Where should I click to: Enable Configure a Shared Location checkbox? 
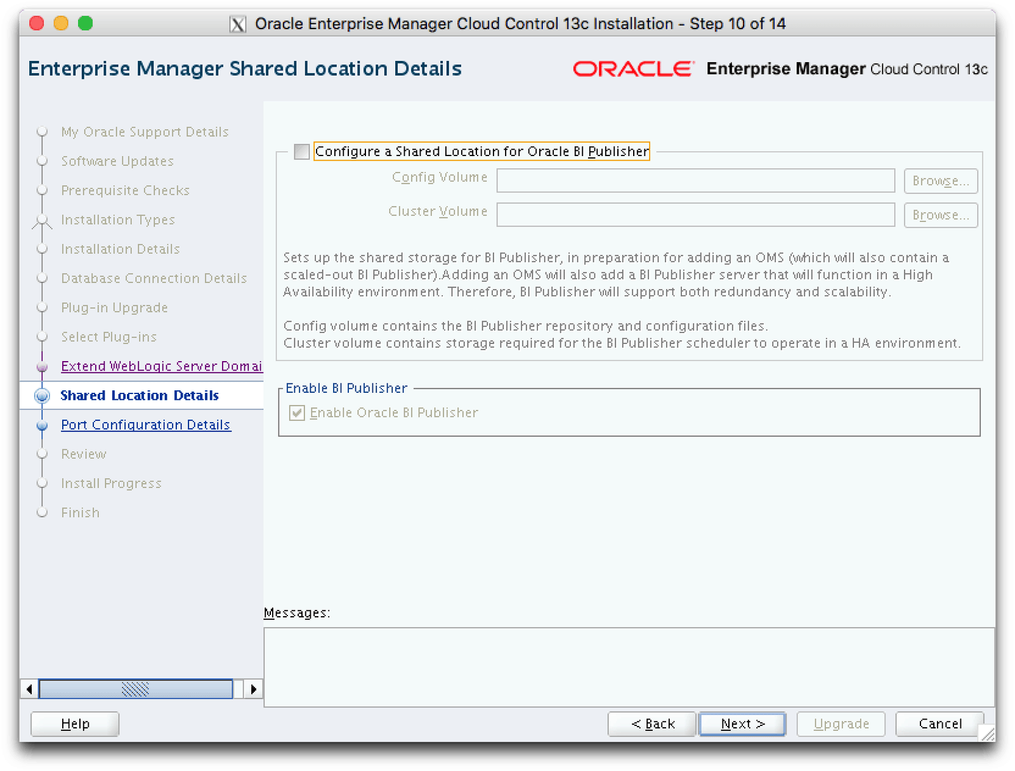point(302,152)
